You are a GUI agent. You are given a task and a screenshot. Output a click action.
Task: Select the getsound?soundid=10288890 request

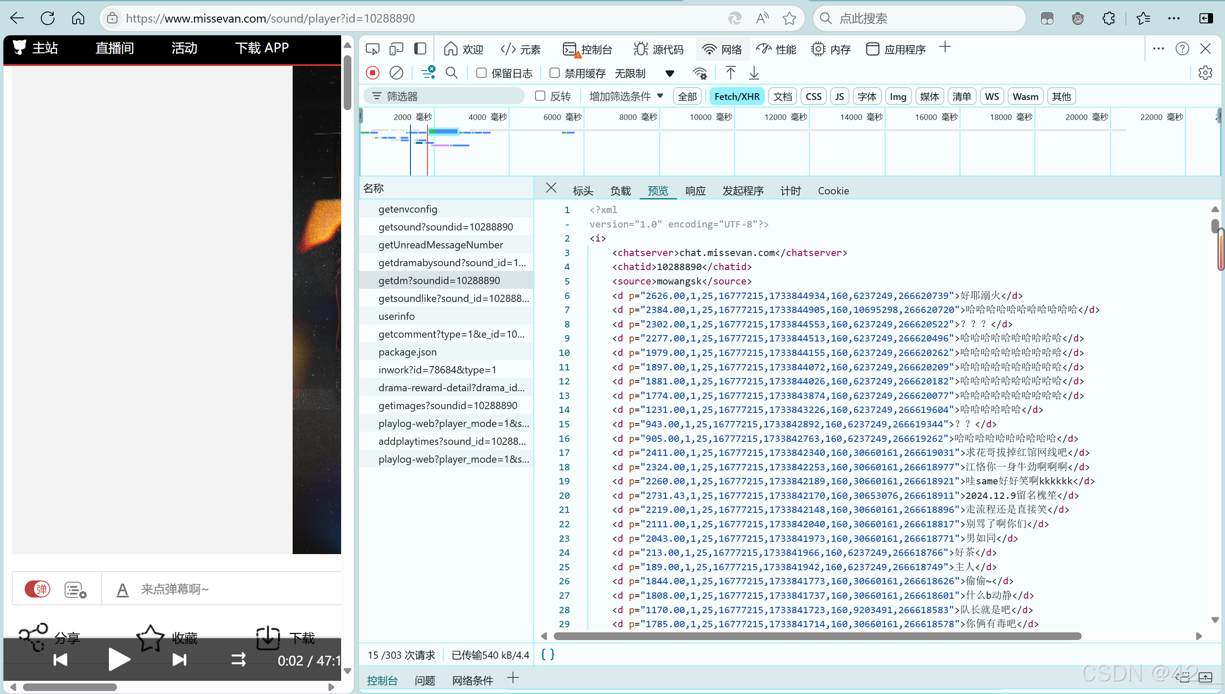click(x=446, y=227)
